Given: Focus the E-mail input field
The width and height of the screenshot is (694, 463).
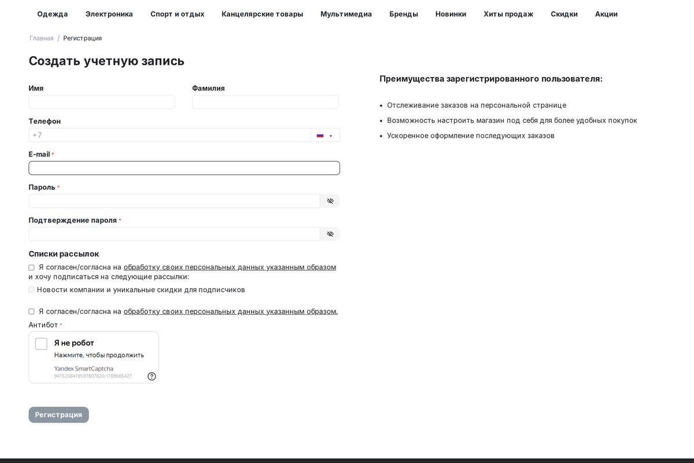Looking at the screenshot, I should pyautogui.click(x=184, y=168).
